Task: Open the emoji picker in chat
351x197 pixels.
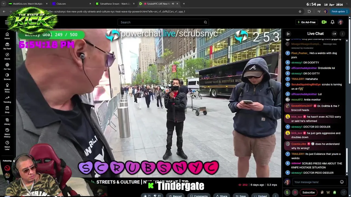Action: click(x=342, y=182)
